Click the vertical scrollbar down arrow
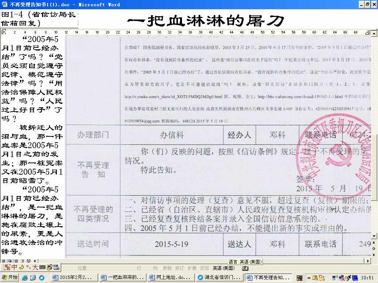Screen dimensions: 378x283 pyautogui.click(x=374, y=236)
